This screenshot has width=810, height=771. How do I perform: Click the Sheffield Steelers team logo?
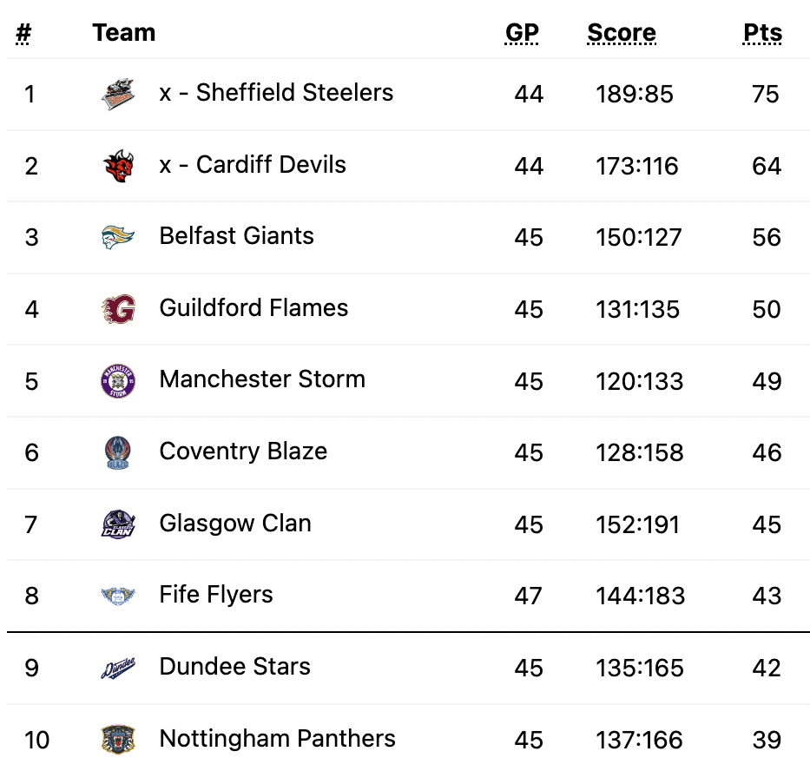(118, 94)
